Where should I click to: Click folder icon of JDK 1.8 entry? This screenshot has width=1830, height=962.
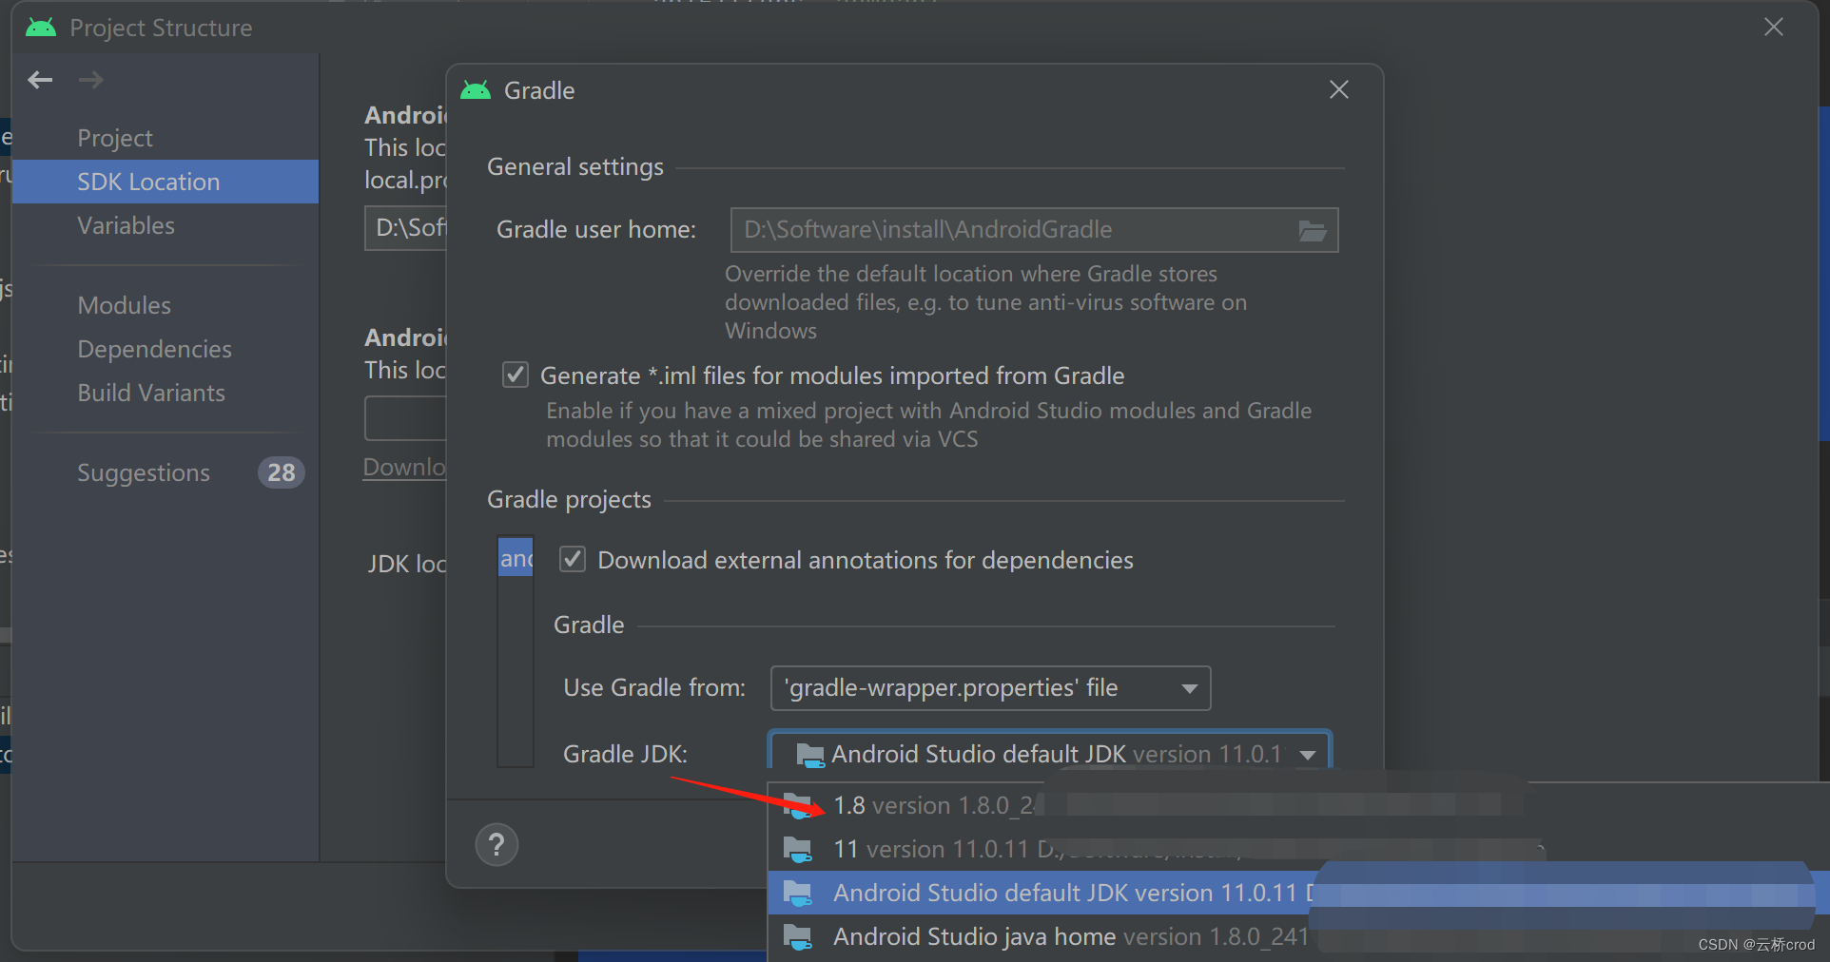click(x=797, y=805)
